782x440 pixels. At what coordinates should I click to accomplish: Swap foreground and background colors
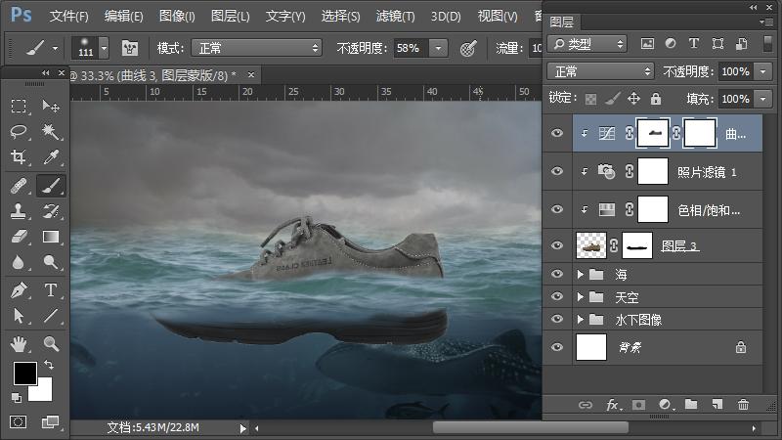[49, 365]
